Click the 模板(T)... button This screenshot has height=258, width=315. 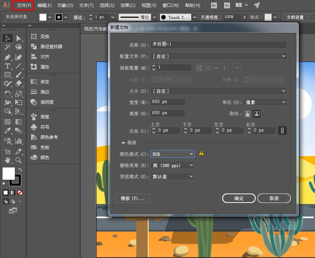(133, 198)
